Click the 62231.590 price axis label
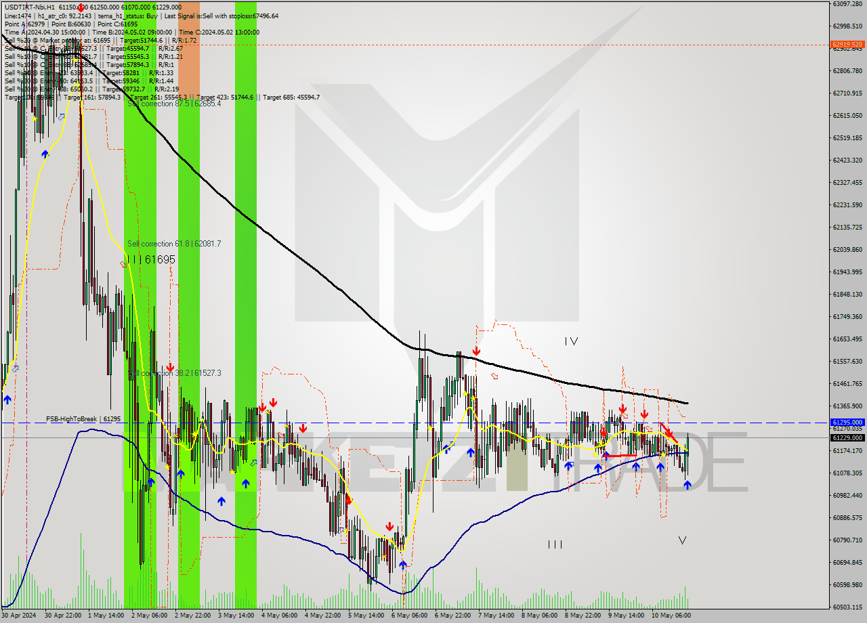 pyautogui.click(x=847, y=205)
